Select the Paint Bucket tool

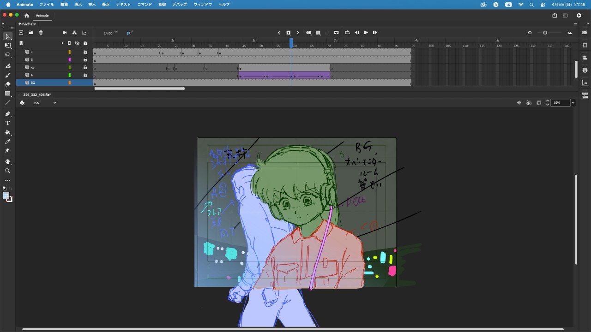tap(7, 132)
